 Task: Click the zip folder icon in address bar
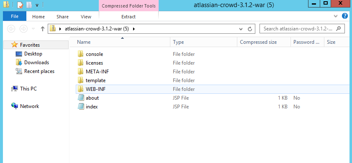(53, 29)
